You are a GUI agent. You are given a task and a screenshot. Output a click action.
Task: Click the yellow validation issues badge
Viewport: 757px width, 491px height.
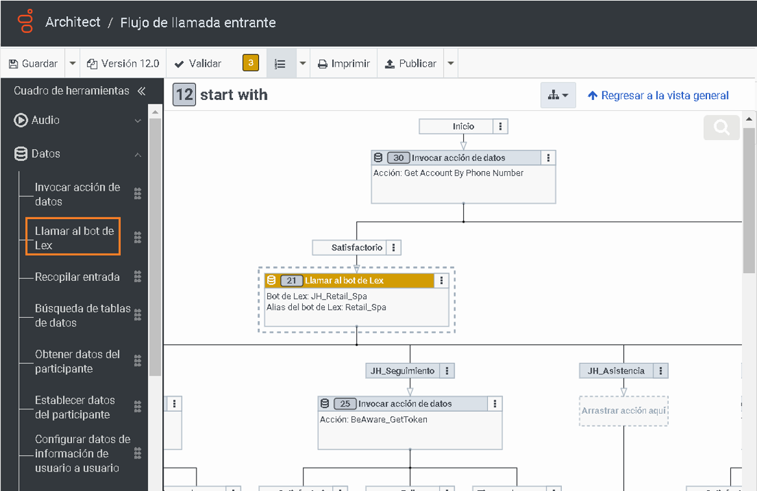[x=250, y=63]
